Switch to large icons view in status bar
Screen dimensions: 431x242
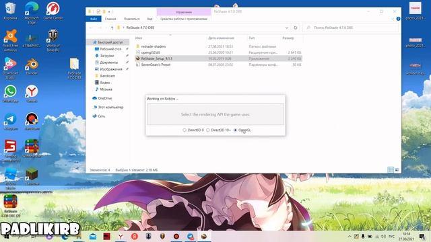point(397,170)
